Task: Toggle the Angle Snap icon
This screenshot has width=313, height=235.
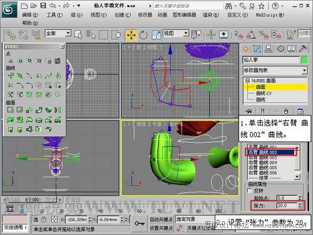Action: point(251,35)
